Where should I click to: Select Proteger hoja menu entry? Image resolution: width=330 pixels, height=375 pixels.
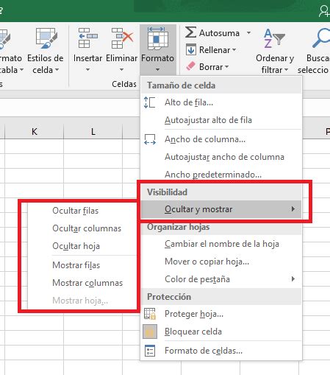(x=221, y=314)
